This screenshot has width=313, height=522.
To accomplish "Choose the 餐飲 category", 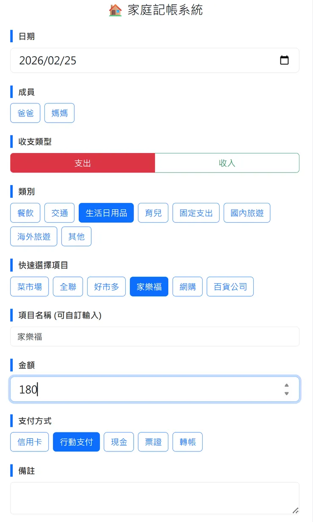I will [x=25, y=213].
